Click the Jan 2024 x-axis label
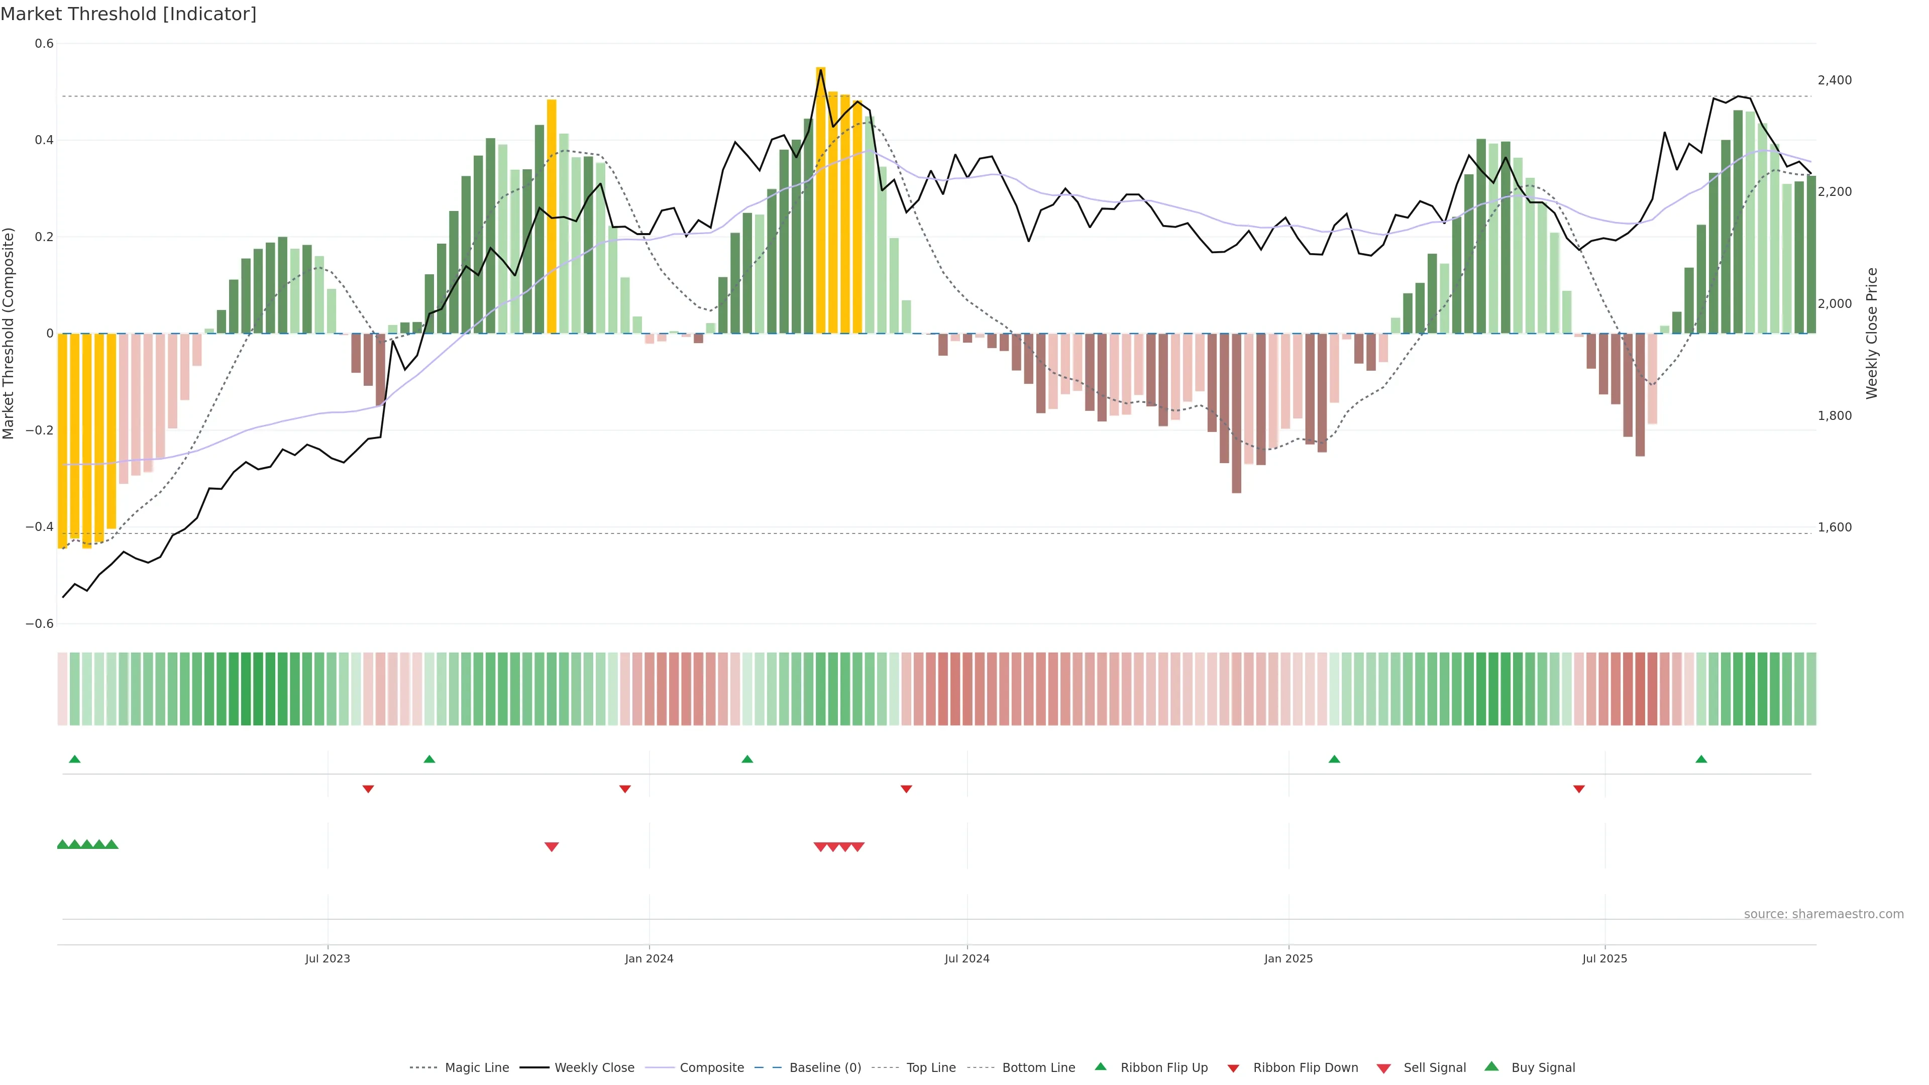The image size is (1929, 1085). tap(649, 958)
